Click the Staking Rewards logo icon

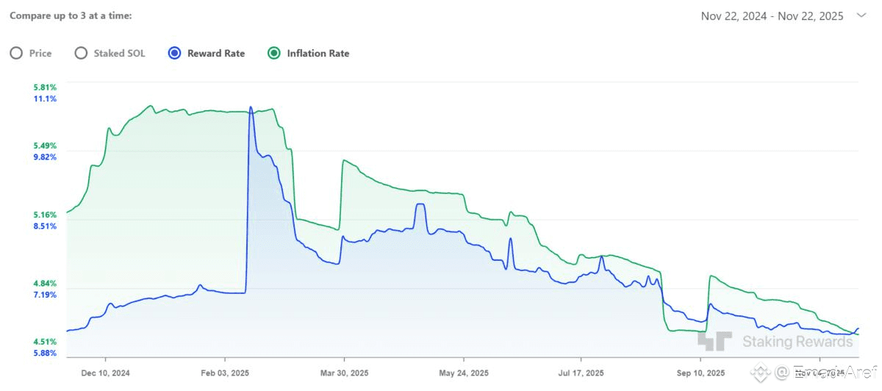pos(714,341)
